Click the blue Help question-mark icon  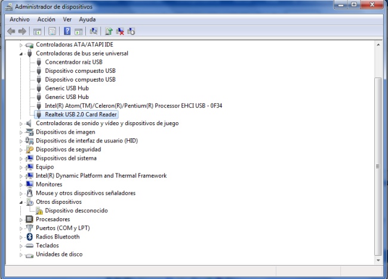[x=67, y=31]
